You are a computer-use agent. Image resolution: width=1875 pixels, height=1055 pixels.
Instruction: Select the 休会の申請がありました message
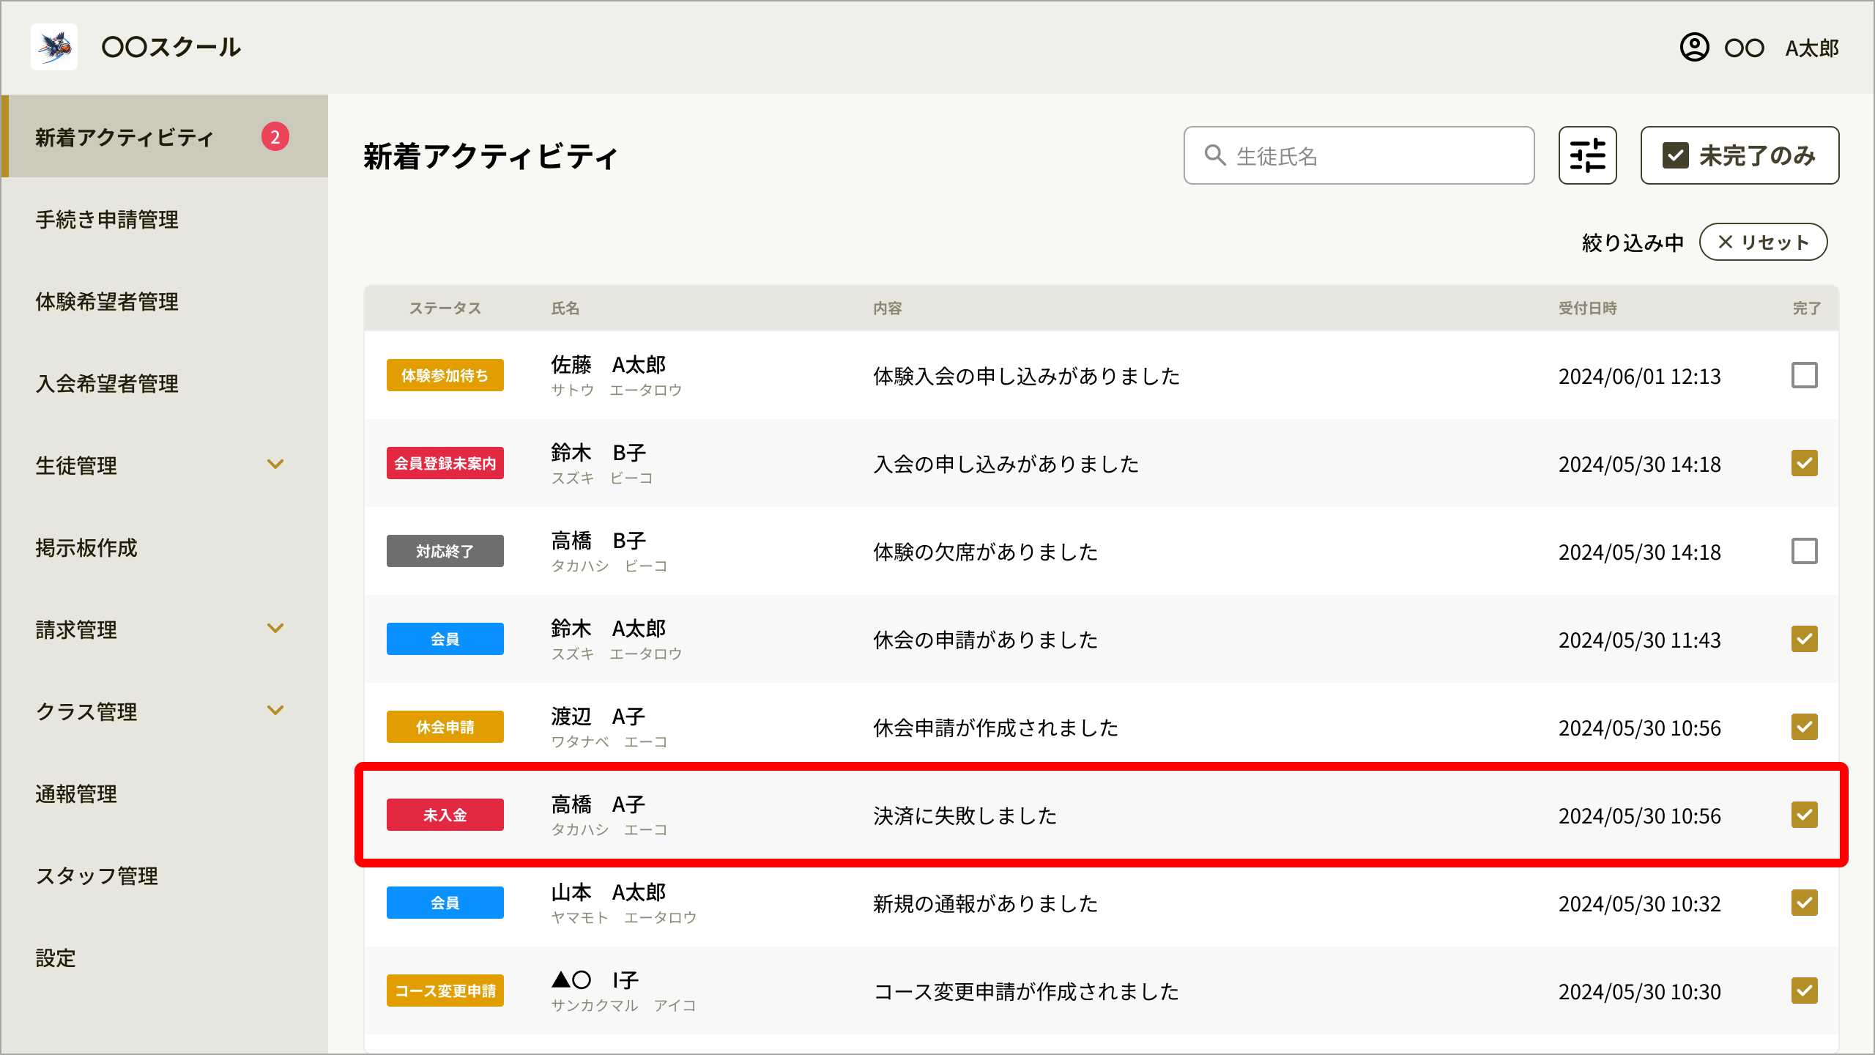coord(985,640)
